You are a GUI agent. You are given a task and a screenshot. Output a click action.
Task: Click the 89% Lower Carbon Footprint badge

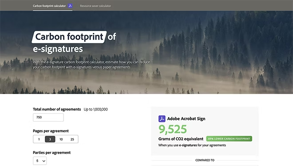(229, 139)
